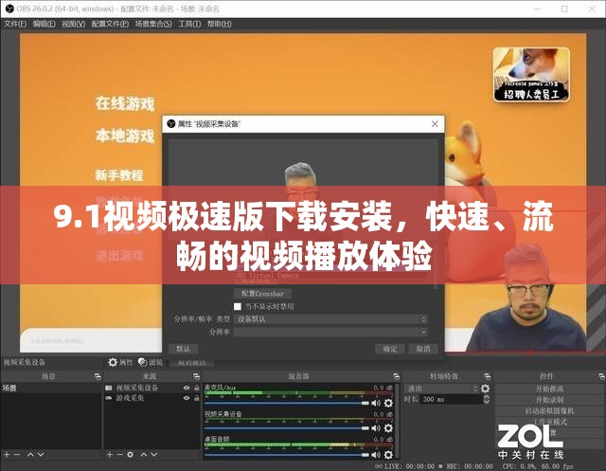Open the 淡出 transition dropdown
The width and height of the screenshot is (606, 471).
click(441, 389)
